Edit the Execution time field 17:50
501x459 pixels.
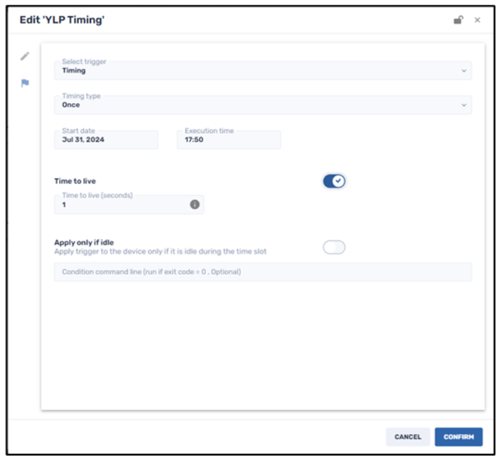[229, 139]
